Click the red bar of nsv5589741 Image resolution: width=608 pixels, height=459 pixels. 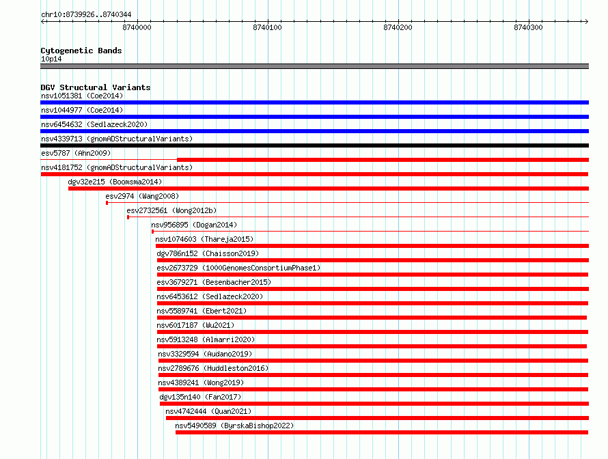point(372,318)
